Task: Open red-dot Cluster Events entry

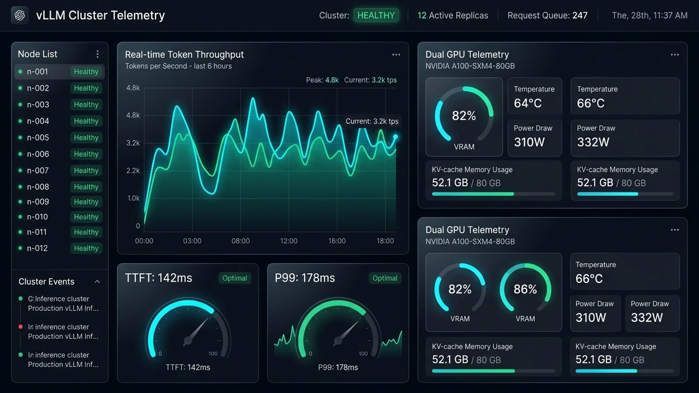Action: 59,331
